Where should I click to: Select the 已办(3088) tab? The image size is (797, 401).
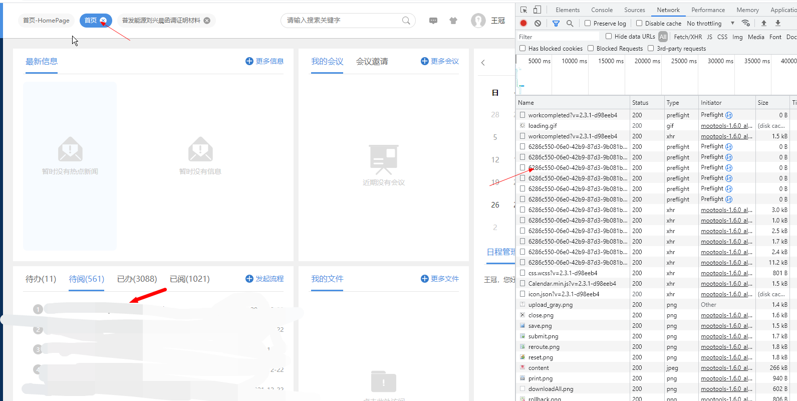(x=137, y=279)
